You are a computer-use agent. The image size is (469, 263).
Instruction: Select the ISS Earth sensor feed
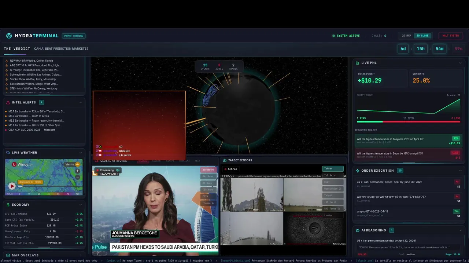(333, 202)
